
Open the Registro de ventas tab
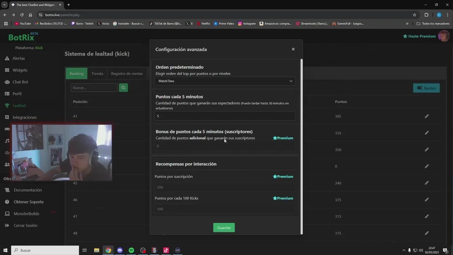point(127,74)
